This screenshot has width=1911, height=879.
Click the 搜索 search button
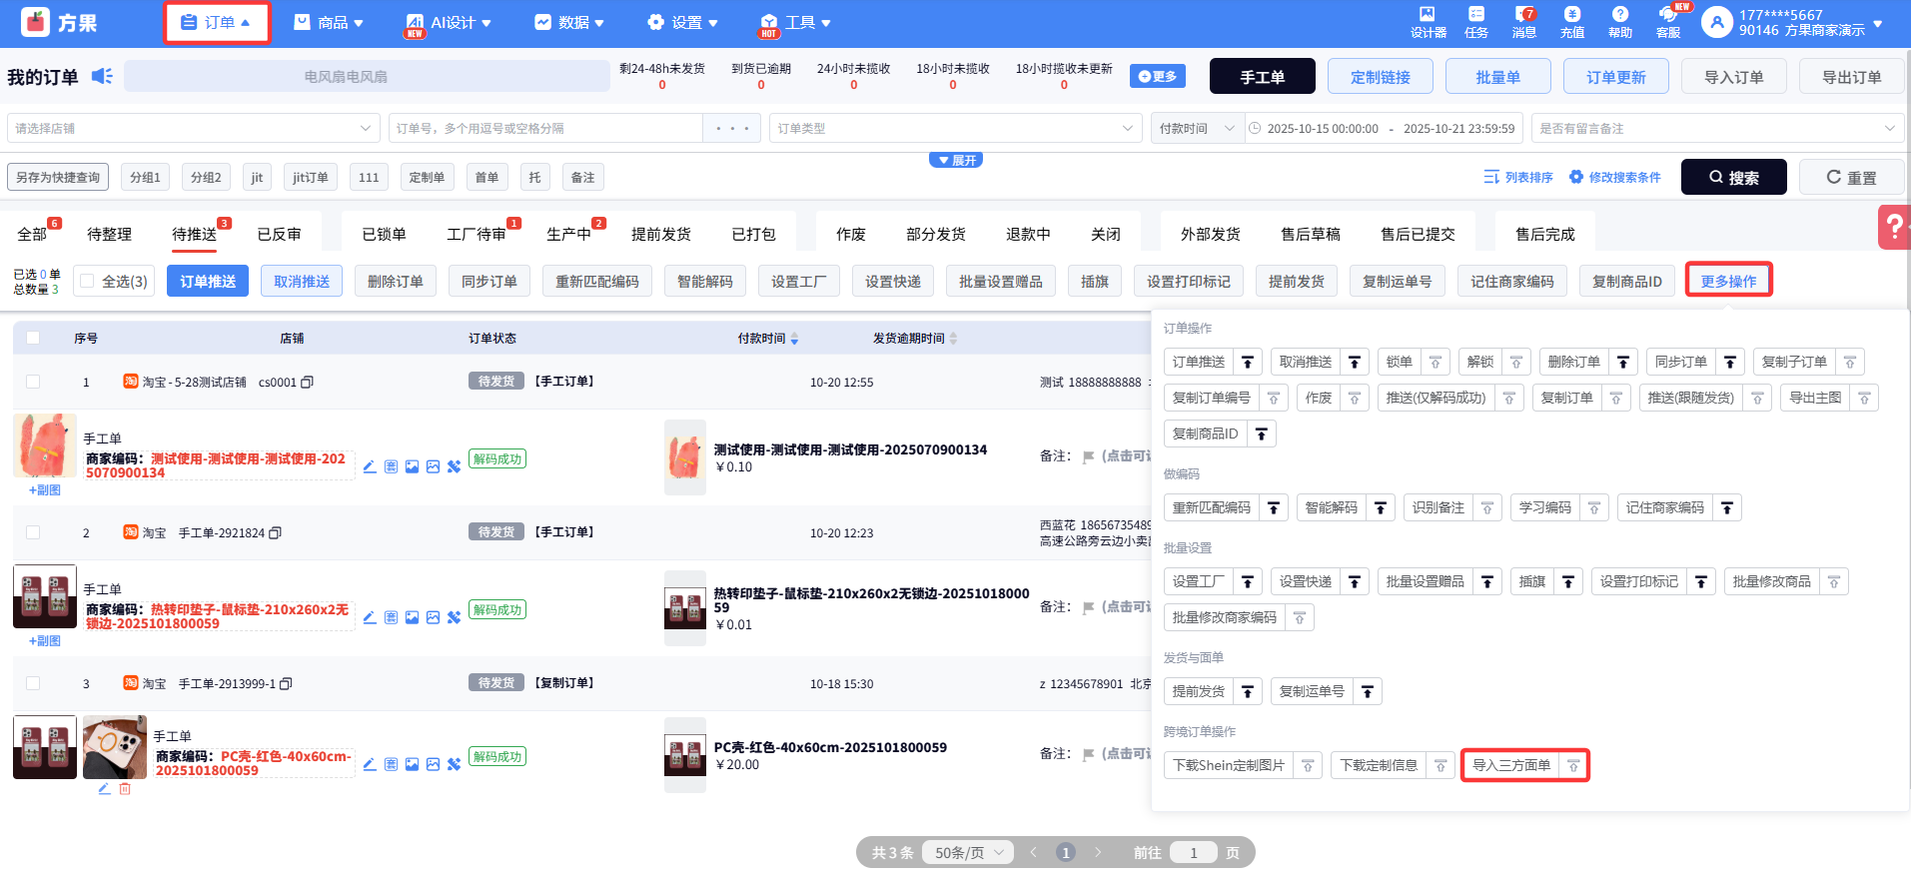point(1733,178)
